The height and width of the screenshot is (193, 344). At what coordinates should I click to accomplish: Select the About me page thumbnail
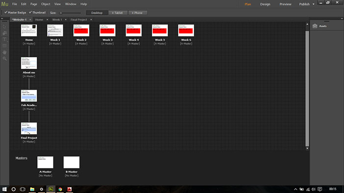29,63
